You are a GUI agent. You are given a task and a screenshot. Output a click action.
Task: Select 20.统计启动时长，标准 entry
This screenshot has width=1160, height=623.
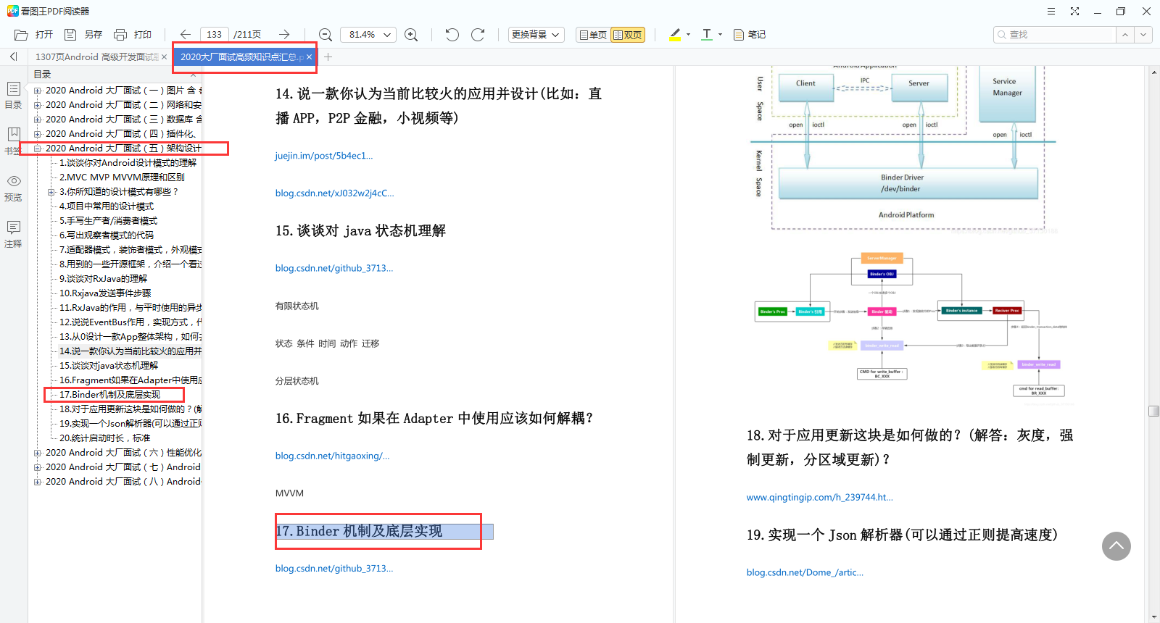[x=105, y=438]
